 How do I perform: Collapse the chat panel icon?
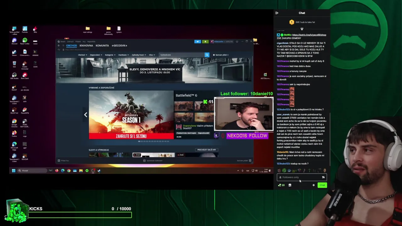click(277, 13)
